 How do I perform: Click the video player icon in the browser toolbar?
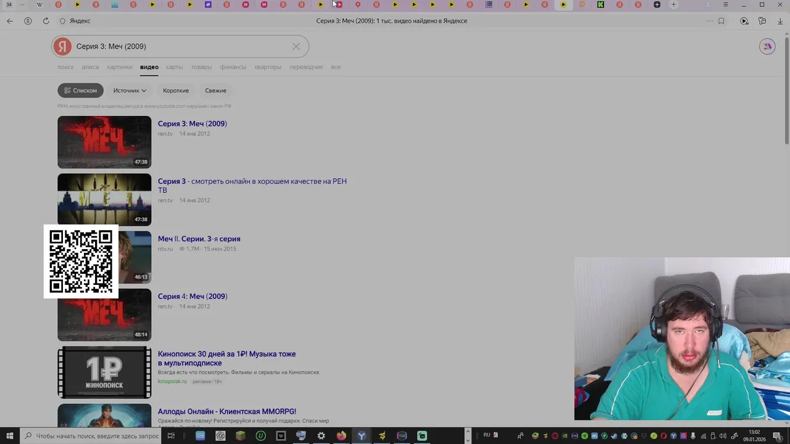(744, 21)
